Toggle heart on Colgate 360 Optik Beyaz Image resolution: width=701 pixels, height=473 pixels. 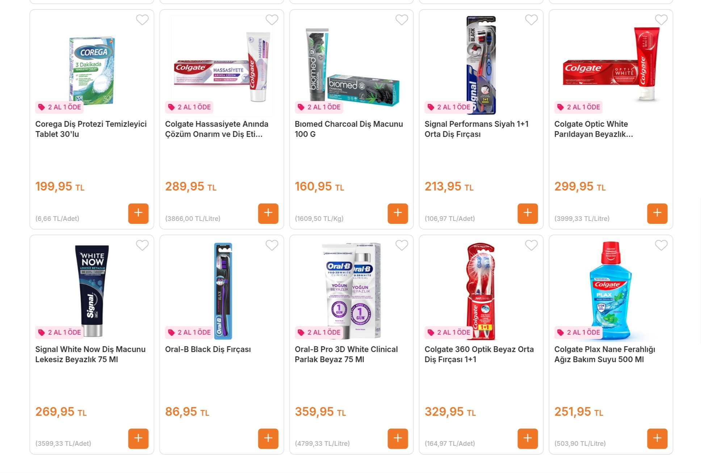[x=531, y=245]
